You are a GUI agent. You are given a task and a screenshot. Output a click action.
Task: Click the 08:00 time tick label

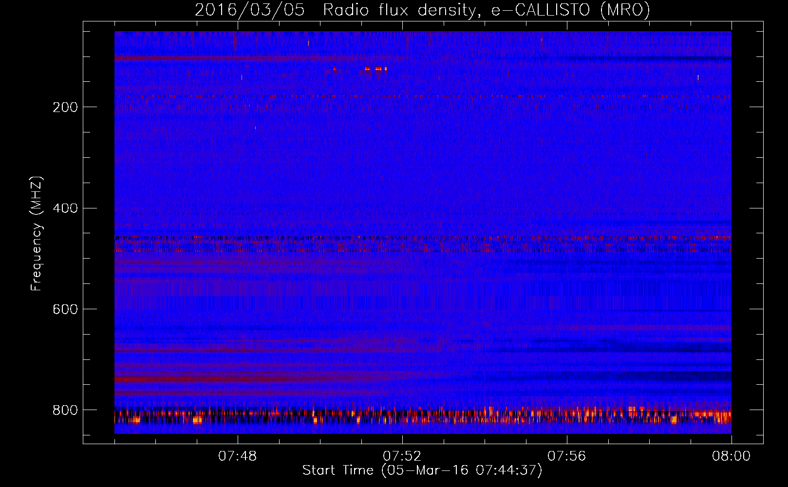click(731, 456)
